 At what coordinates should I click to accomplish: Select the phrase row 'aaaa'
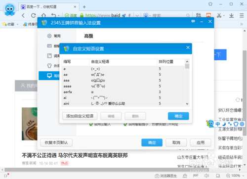pos(123,86)
